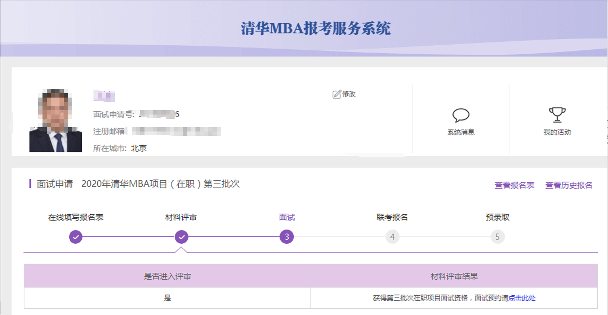Switch to 材料评审 step label
Screen dimensions: 608x315
coord(181,217)
